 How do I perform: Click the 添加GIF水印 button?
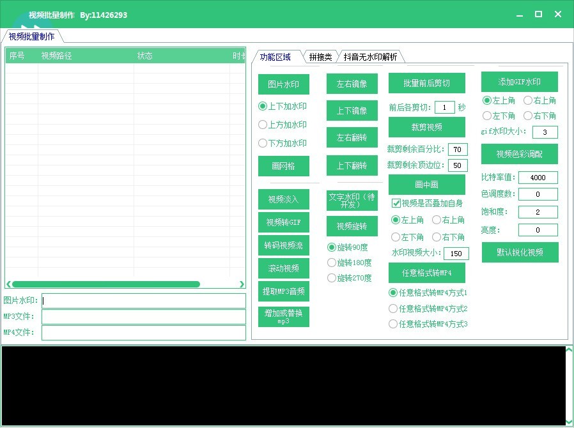520,82
